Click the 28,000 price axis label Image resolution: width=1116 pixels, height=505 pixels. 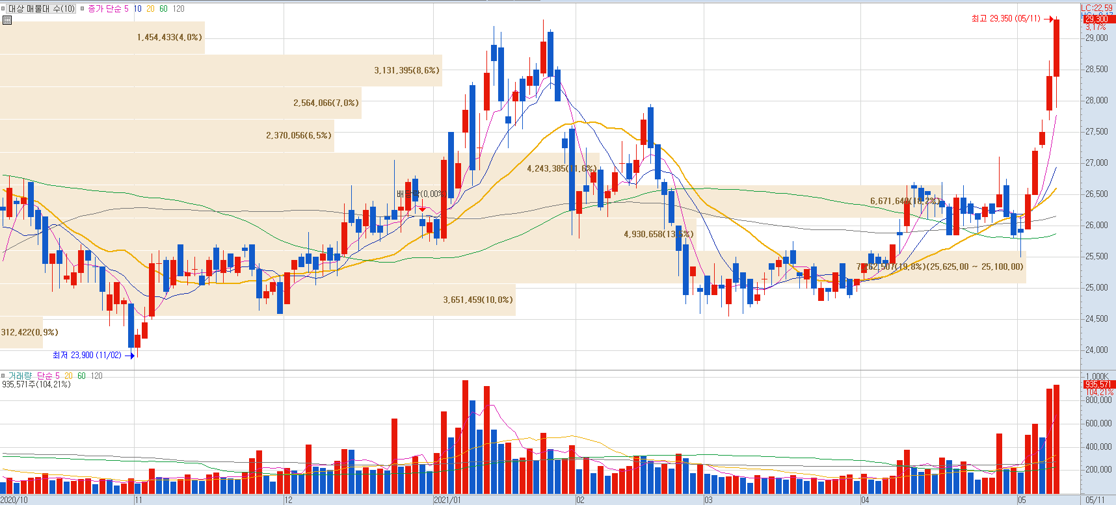point(1096,100)
